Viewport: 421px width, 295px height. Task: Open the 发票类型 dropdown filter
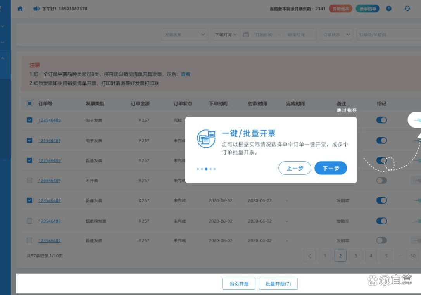click(185, 35)
